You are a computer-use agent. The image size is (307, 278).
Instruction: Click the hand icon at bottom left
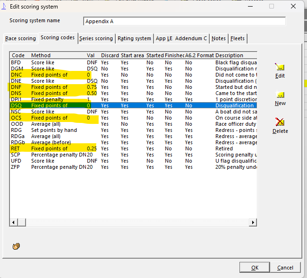(16, 246)
